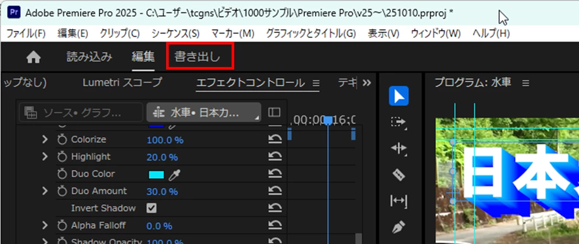
Task: Show hidden panel tabs with double chevron
Action: (x=367, y=83)
